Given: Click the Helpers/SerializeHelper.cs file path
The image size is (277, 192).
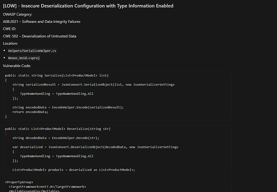Looking at the screenshot, I should (x=32, y=51).
